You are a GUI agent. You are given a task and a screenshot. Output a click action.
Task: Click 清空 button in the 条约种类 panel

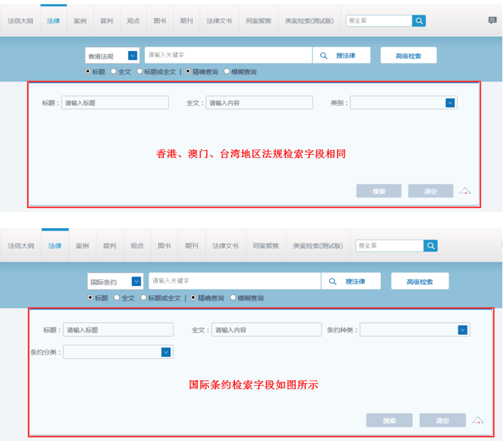pyautogui.click(x=442, y=420)
